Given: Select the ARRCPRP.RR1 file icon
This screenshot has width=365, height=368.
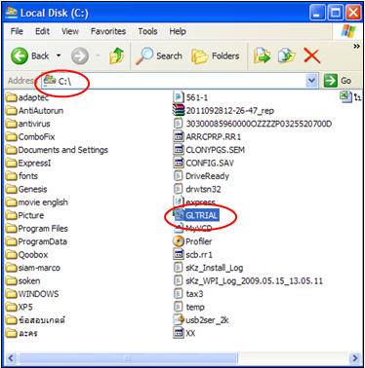Looking at the screenshot, I should click(179, 136).
